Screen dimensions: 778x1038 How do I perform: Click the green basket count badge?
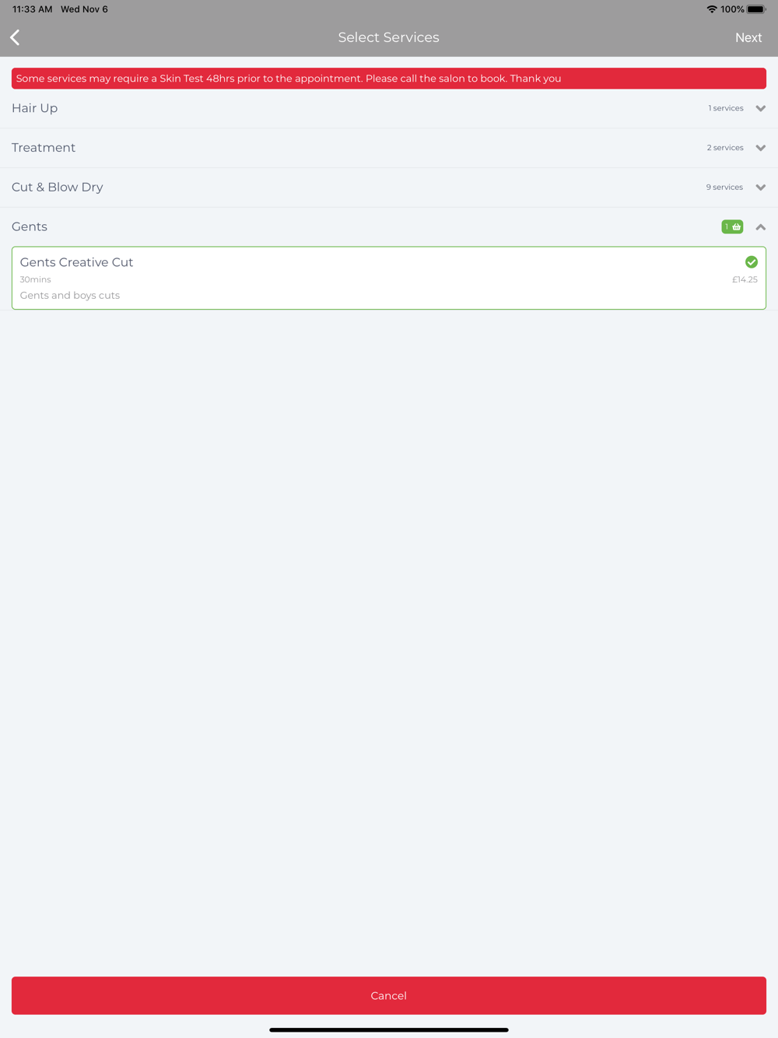coord(732,226)
